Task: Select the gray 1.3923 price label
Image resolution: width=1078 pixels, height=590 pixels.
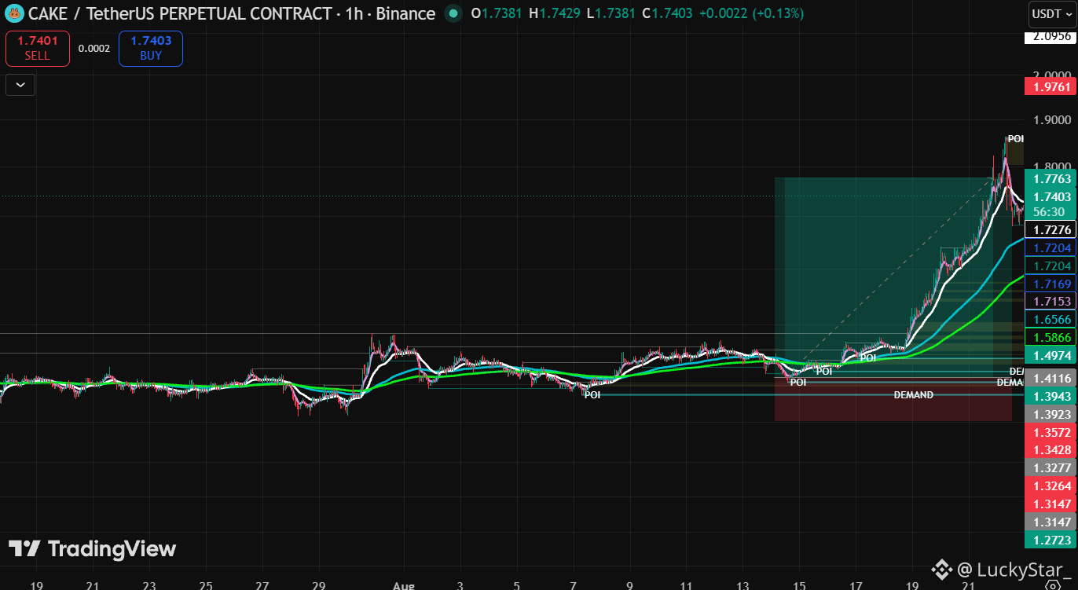Action: click(1052, 414)
